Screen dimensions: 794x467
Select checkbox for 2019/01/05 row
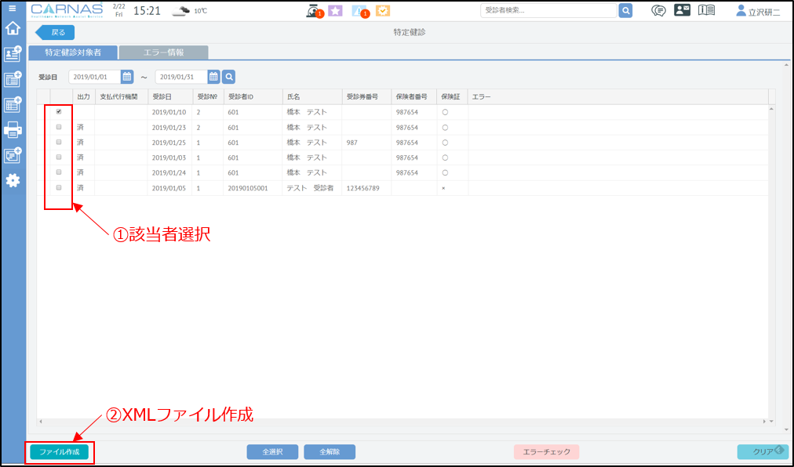(x=59, y=188)
